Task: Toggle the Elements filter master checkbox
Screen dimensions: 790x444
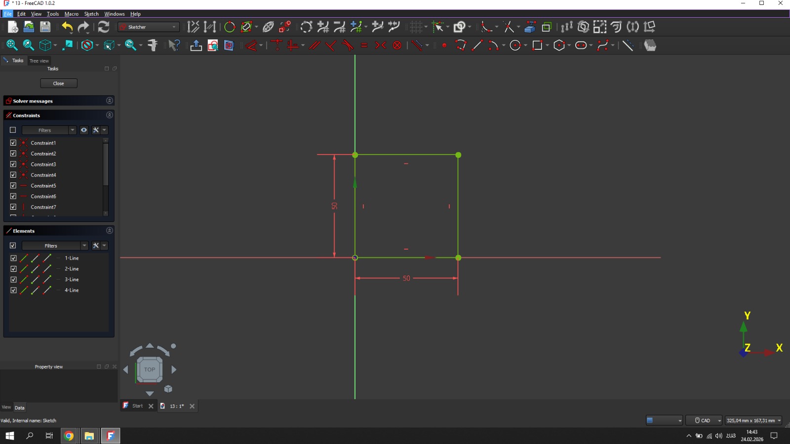Action: 13,246
